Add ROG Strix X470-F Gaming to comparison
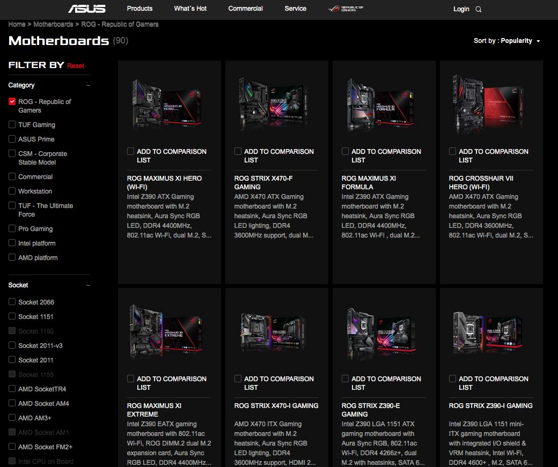Screen dimensions: 558x467 (x=238, y=152)
